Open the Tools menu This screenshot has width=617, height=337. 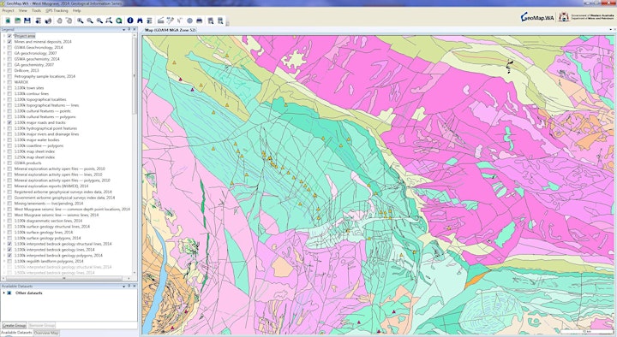point(36,10)
